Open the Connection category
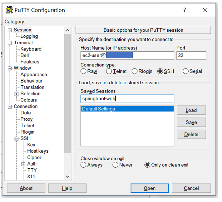The image size is (222, 202). coord(26,106)
